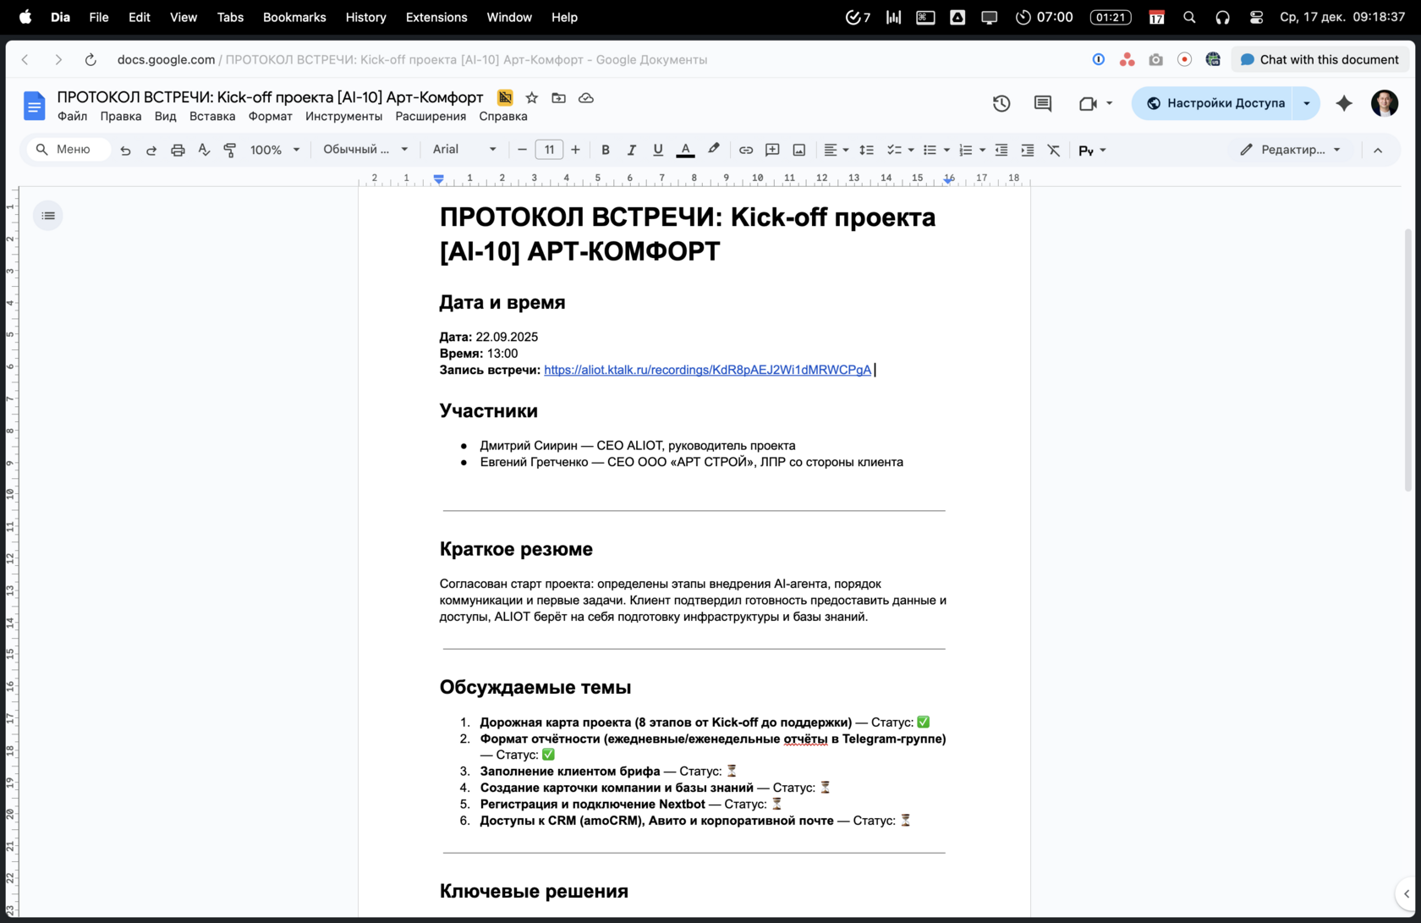
Task: Insert a link from the toolbar
Action: click(745, 150)
